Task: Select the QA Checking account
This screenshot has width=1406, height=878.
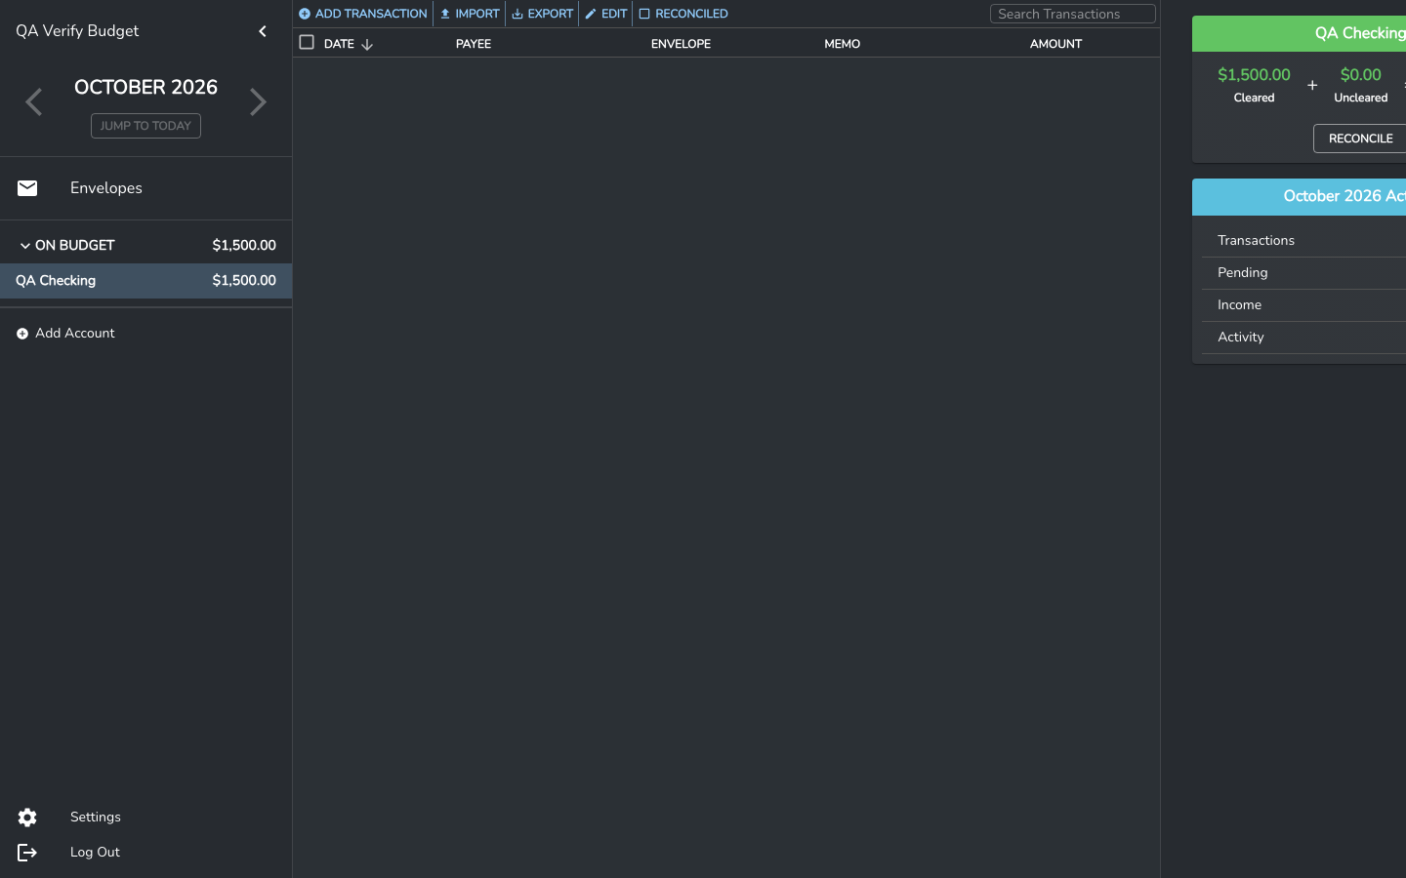Action: (145, 281)
